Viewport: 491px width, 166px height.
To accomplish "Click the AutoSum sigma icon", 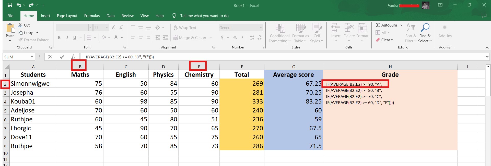I will click(x=378, y=25).
